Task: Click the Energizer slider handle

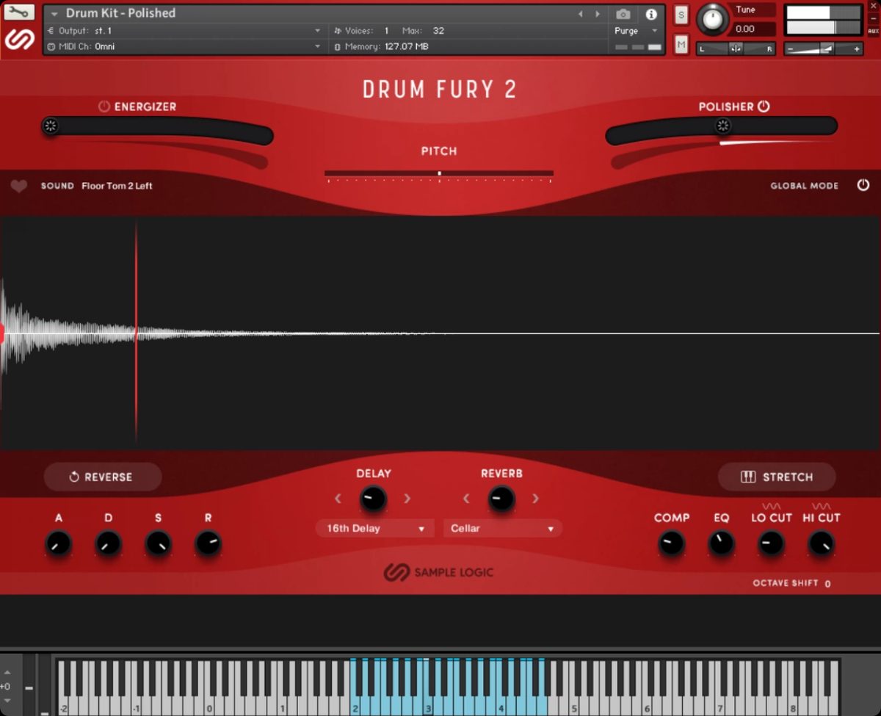Action: 51,126
